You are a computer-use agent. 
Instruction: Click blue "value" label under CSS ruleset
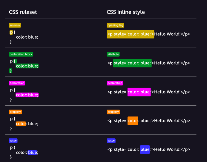pos(13,140)
